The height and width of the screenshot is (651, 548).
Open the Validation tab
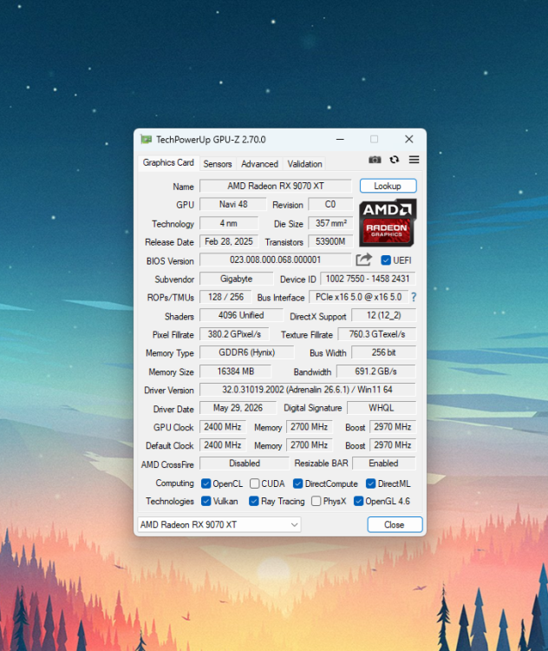tap(304, 164)
